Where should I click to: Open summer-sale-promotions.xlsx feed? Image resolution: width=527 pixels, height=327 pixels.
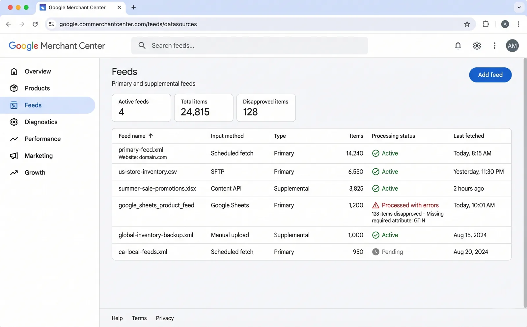[157, 188]
